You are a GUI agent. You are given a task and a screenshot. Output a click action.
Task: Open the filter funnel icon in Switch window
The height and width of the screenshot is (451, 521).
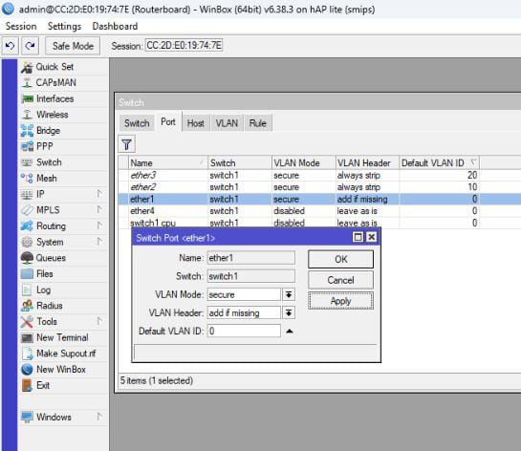(x=126, y=144)
